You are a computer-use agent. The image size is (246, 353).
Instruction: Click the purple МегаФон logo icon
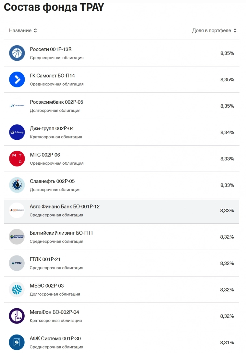[17, 316]
